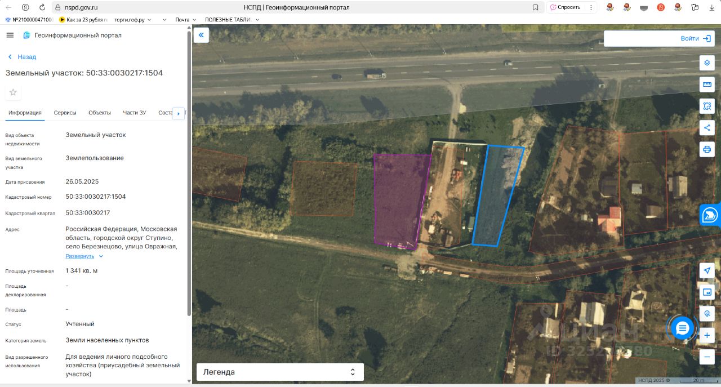
Task: Click the heading Земельный участок: 50:33:0030217:1504
Action: 84,73
